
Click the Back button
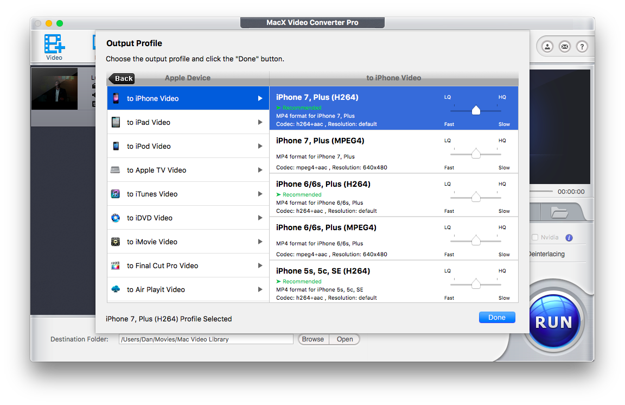122,79
